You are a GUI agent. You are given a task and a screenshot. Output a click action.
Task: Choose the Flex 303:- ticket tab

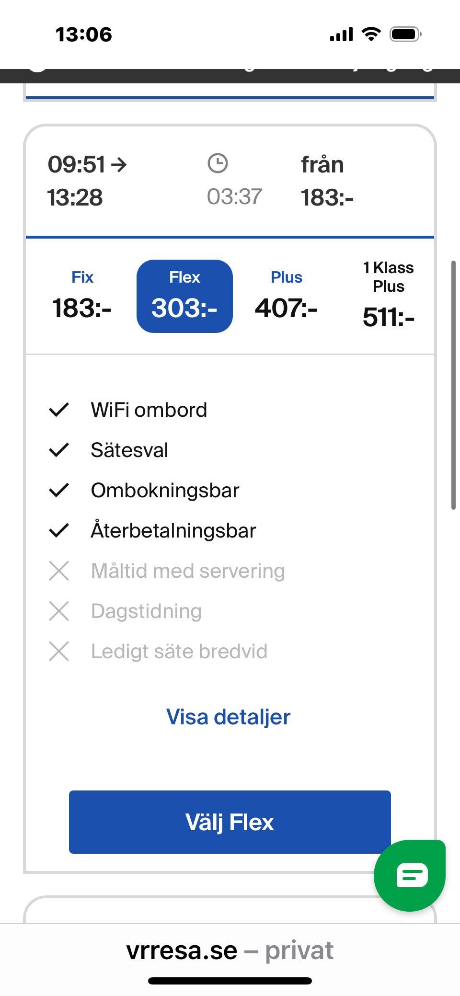click(184, 296)
